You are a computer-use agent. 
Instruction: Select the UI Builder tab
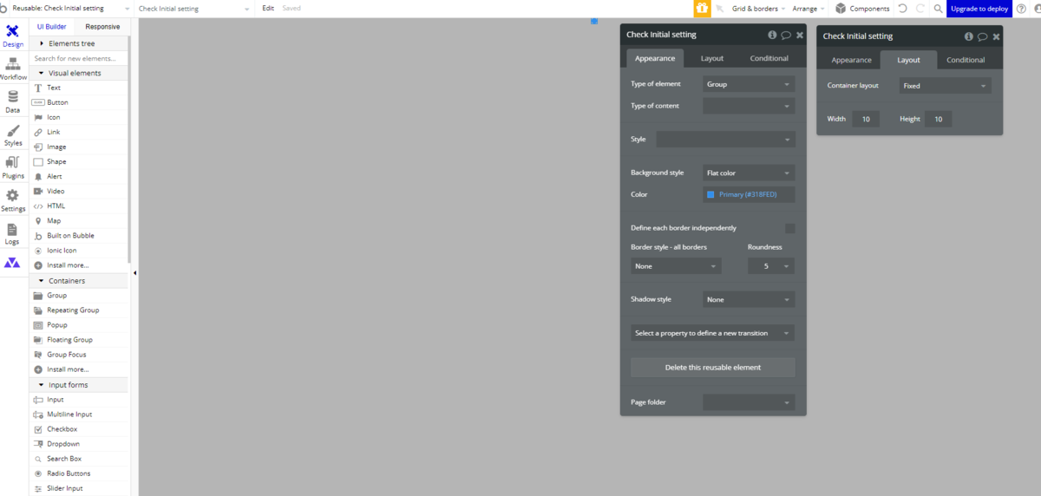tap(50, 27)
